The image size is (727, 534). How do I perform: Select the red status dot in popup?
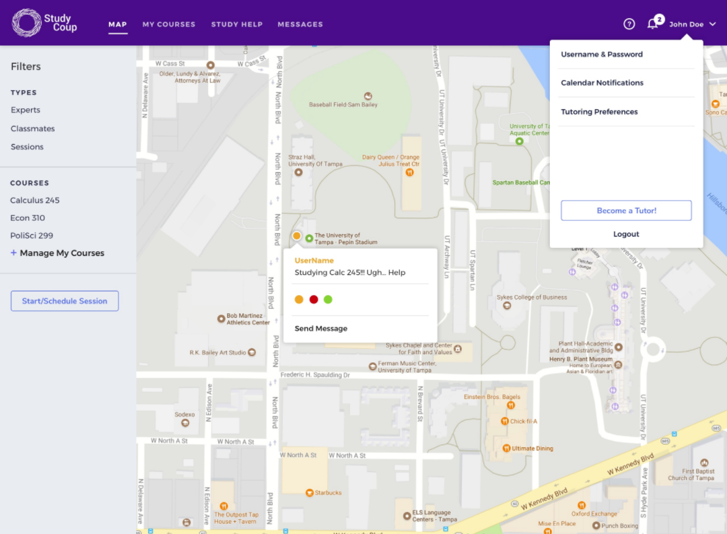[314, 300]
